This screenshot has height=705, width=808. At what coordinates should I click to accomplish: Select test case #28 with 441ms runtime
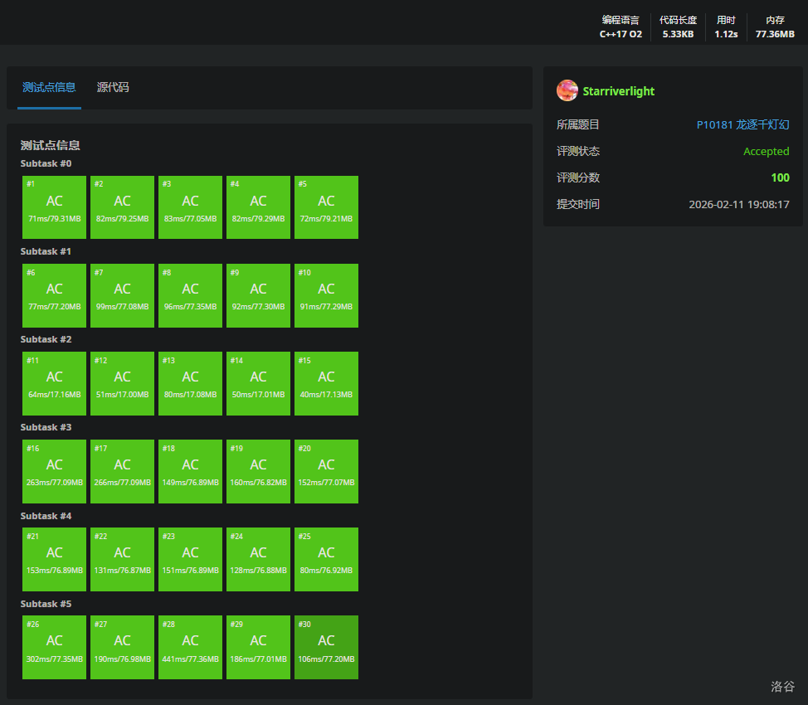[x=191, y=647]
